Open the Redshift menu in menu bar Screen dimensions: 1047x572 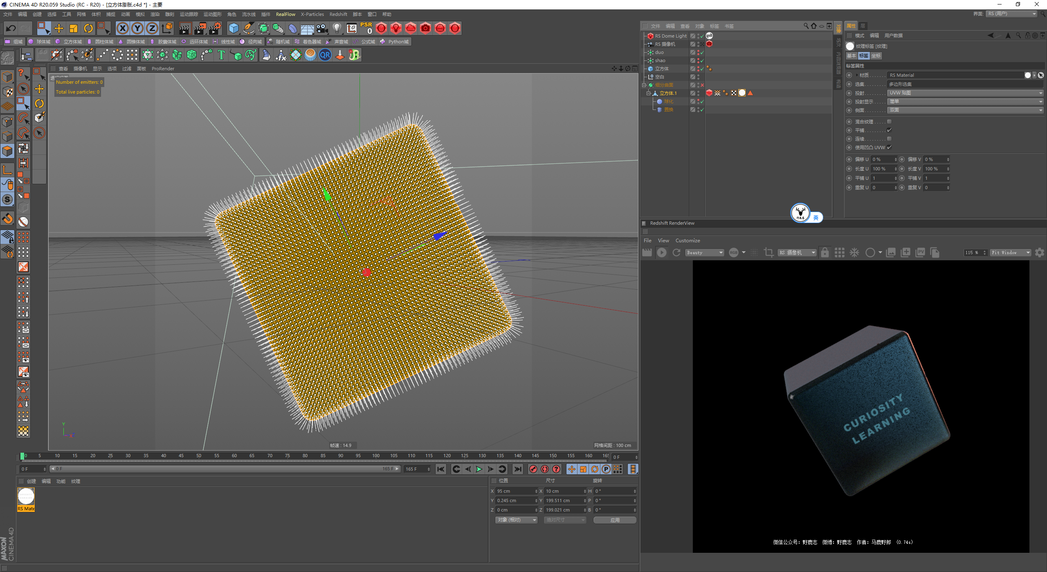pos(338,14)
